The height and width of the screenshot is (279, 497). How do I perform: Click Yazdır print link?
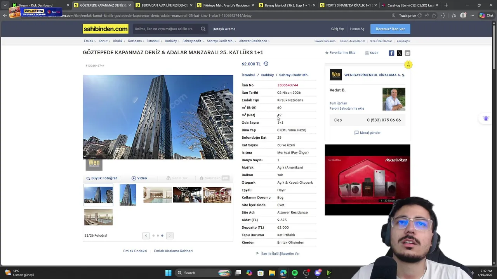click(x=372, y=53)
